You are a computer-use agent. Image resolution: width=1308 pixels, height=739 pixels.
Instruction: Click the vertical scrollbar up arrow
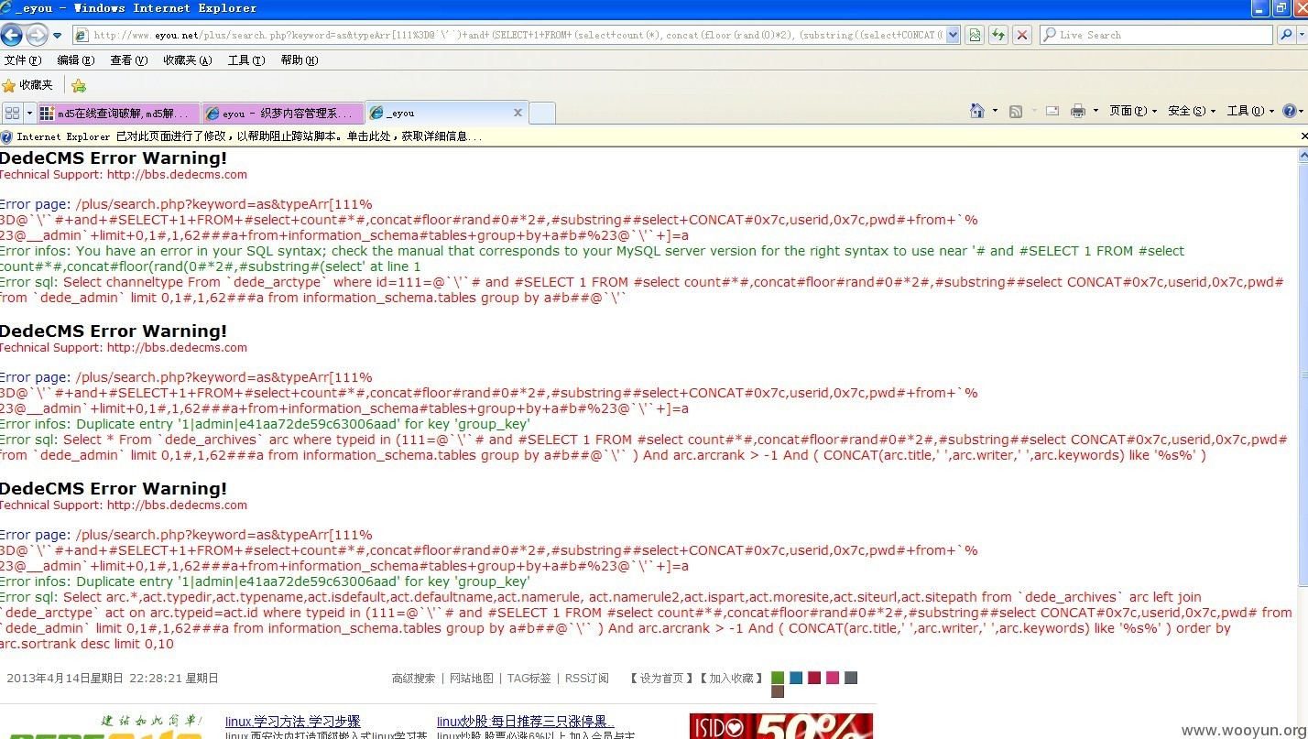tap(1303, 156)
